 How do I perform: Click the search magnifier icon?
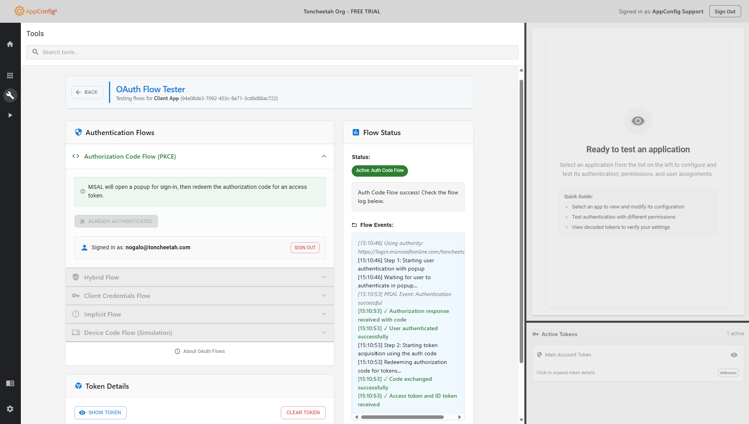coord(35,52)
